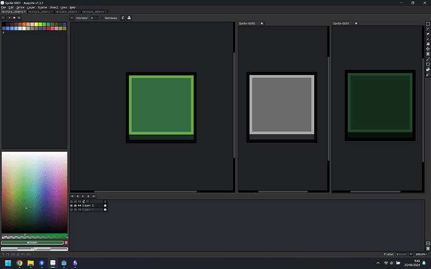
Task: Open the palette options menu icon
Action: tap(19, 17)
